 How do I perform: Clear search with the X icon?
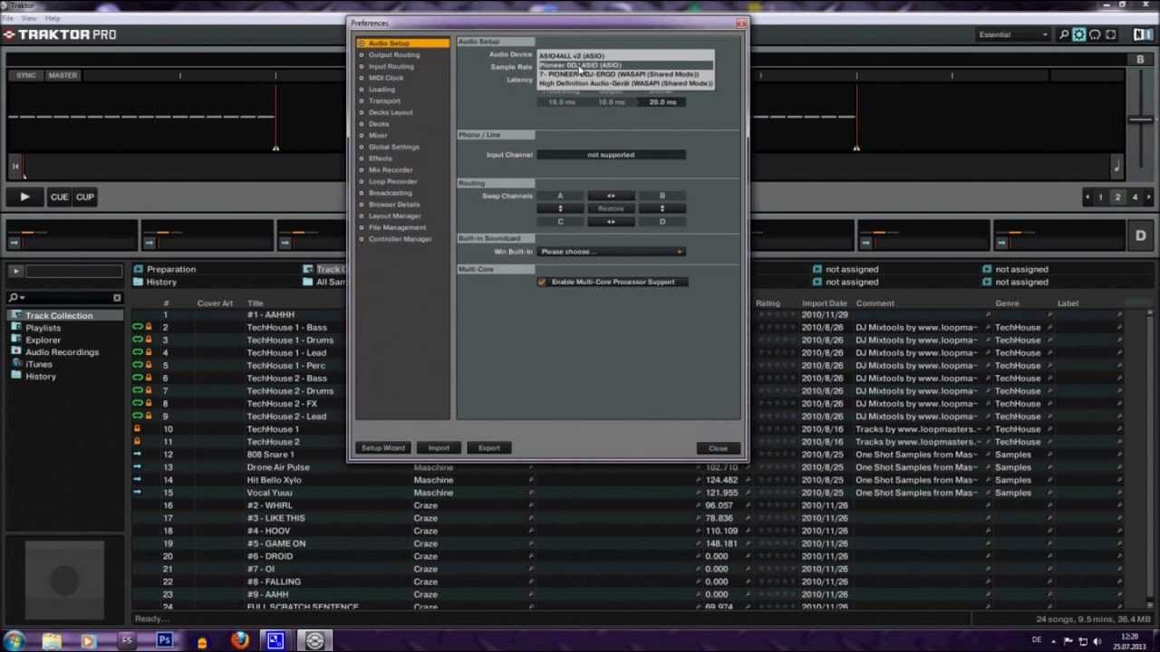pos(117,298)
